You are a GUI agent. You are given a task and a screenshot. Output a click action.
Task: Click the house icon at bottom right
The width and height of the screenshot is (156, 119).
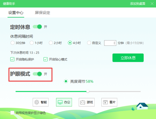tap(142, 106)
